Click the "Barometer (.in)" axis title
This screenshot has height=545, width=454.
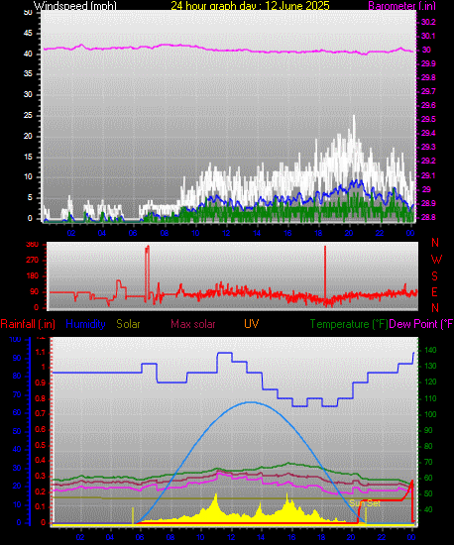click(x=401, y=6)
